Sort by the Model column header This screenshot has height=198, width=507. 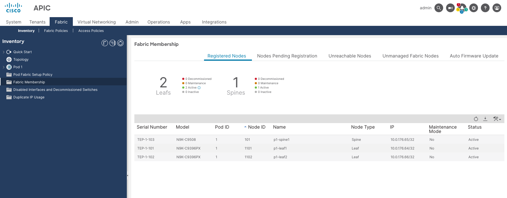click(183, 127)
